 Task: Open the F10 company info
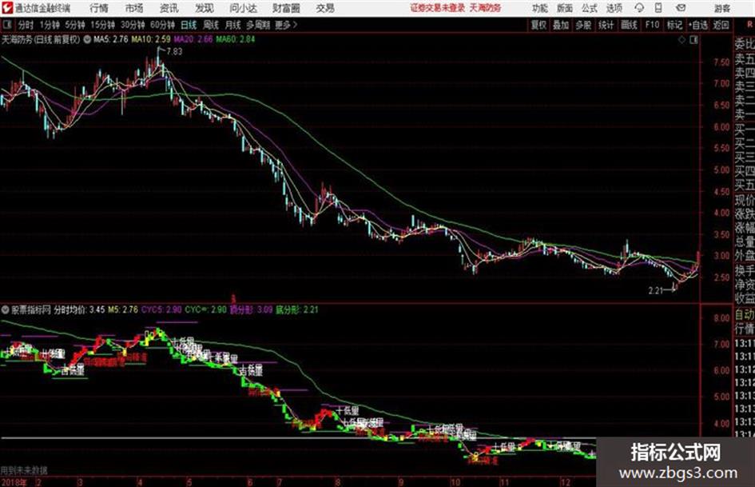(x=652, y=25)
